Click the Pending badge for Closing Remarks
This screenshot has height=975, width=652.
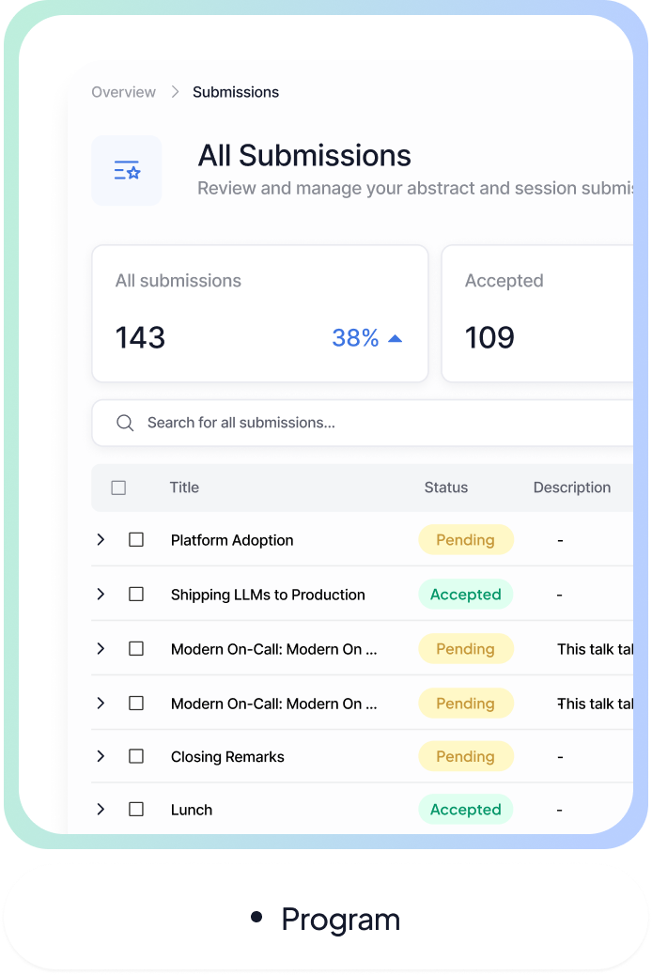pos(466,756)
